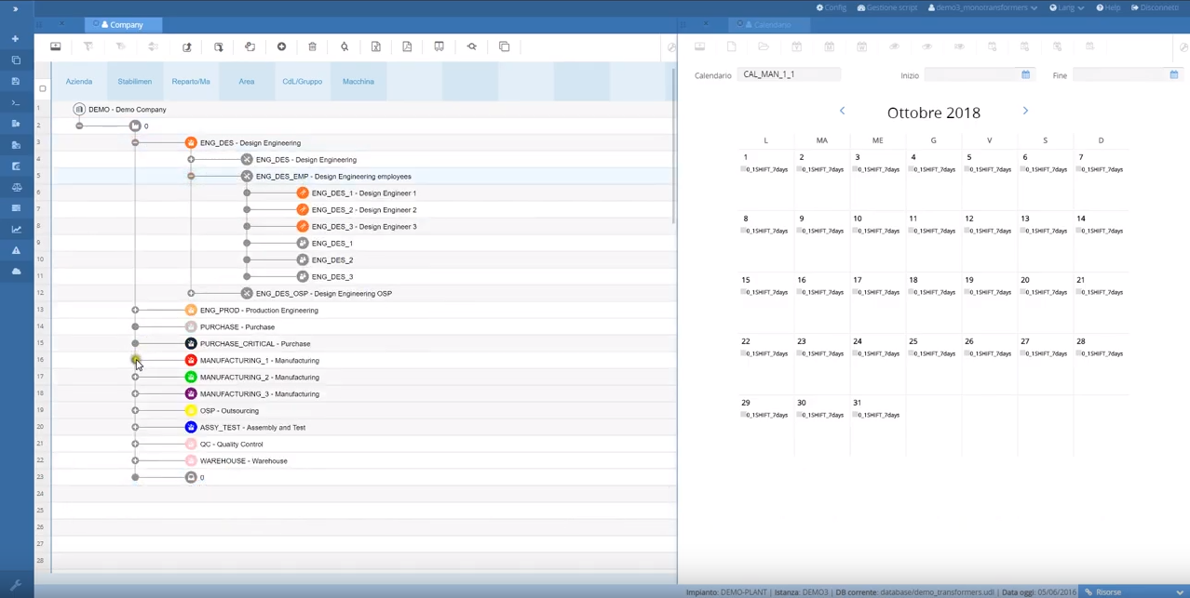
Task: Click the first eye icon in Calendario toolbar
Action: coord(894,47)
